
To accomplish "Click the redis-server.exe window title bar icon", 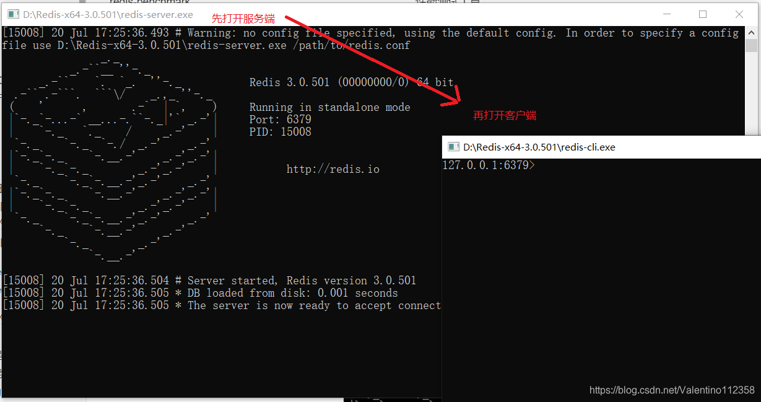I will click(13, 14).
